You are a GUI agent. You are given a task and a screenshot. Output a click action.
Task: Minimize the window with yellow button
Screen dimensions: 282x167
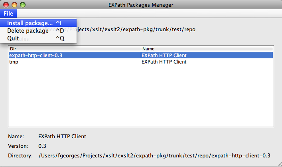tap(14, 5)
